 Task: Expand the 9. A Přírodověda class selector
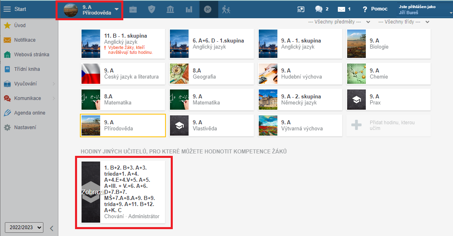click(x=90, y=9)
